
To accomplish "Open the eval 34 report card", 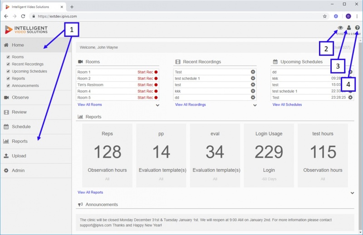I will (215, 155).
